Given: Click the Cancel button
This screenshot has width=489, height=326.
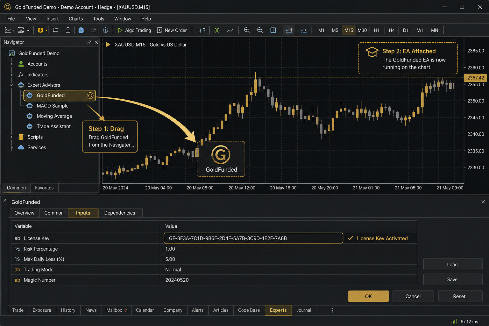Looking at the screenshot, I should click(x=413, y=296).
